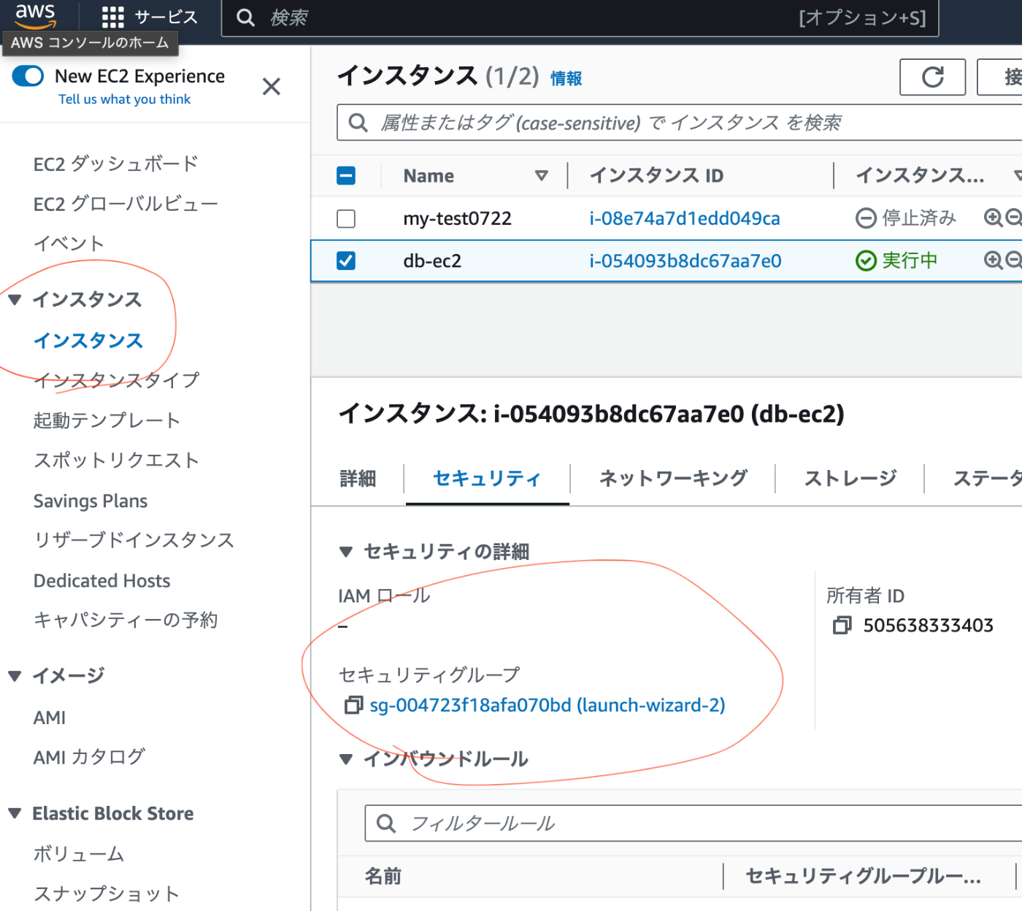Open AMI カタログ in sidebar

[89, 757]
